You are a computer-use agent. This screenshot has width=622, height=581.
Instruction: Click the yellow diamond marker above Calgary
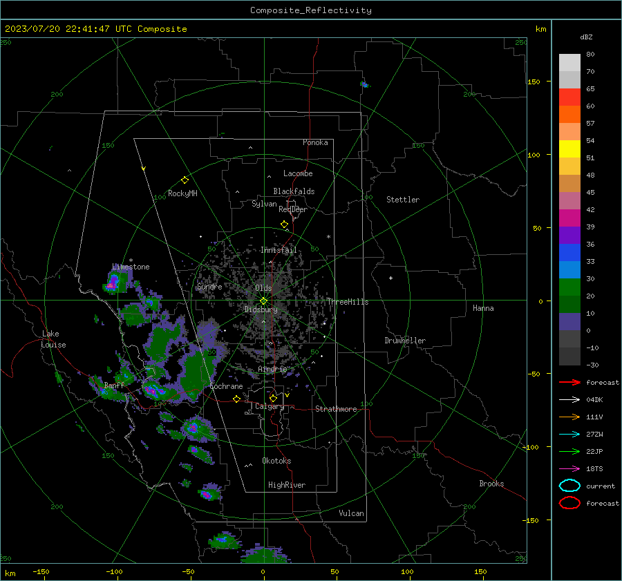pos(273,398)
